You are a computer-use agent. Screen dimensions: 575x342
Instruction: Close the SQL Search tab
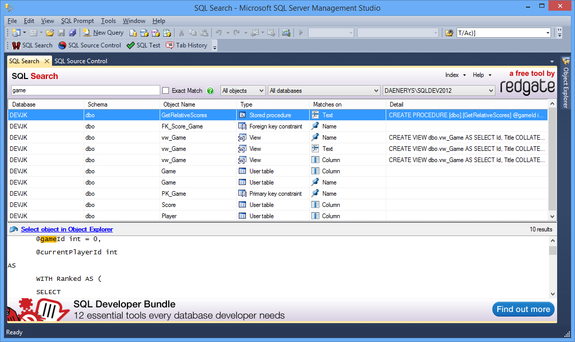(x=47, y=61)
